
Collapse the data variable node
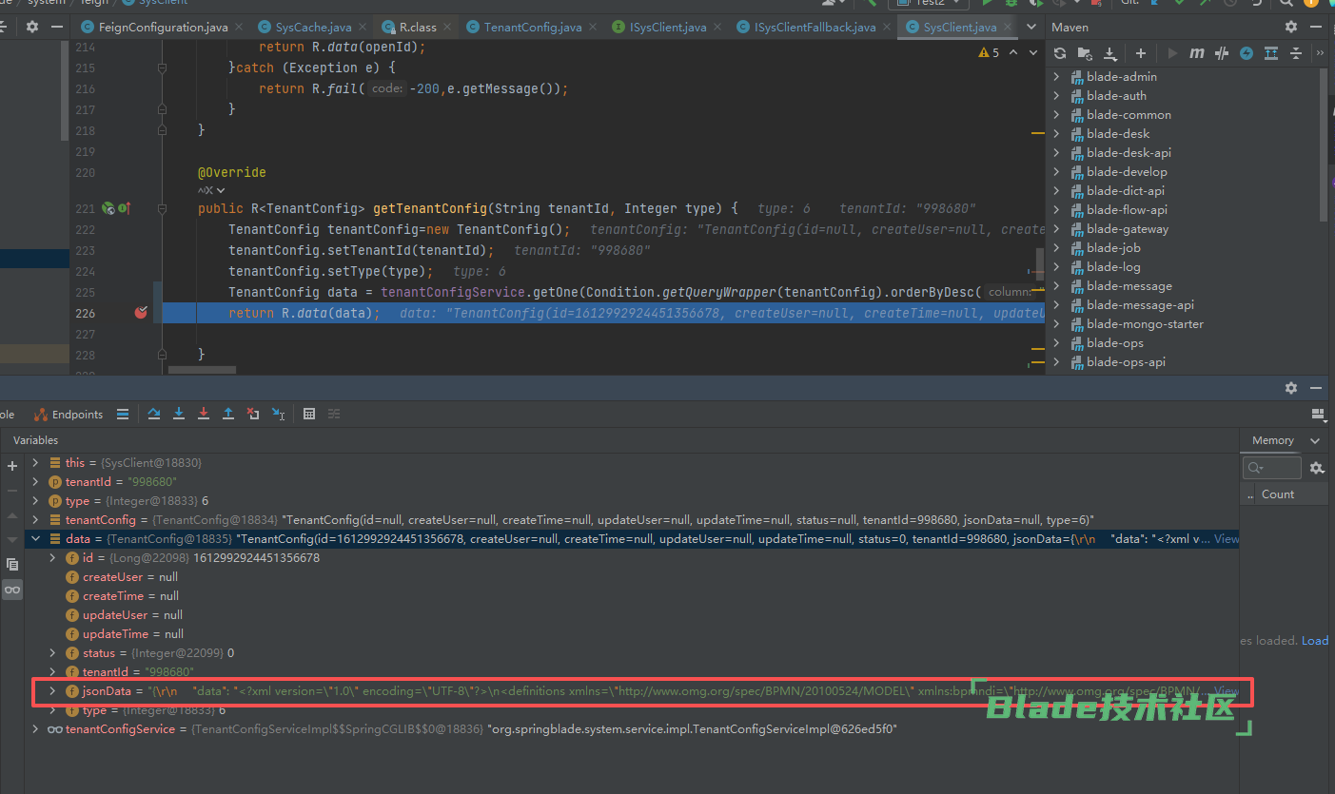click(36, 539)
